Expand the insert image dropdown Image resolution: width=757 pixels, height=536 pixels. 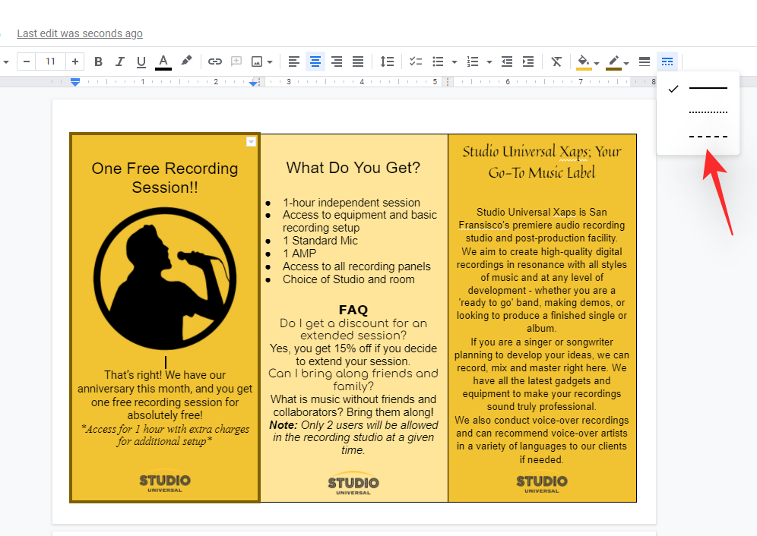[x=270, y=61]
